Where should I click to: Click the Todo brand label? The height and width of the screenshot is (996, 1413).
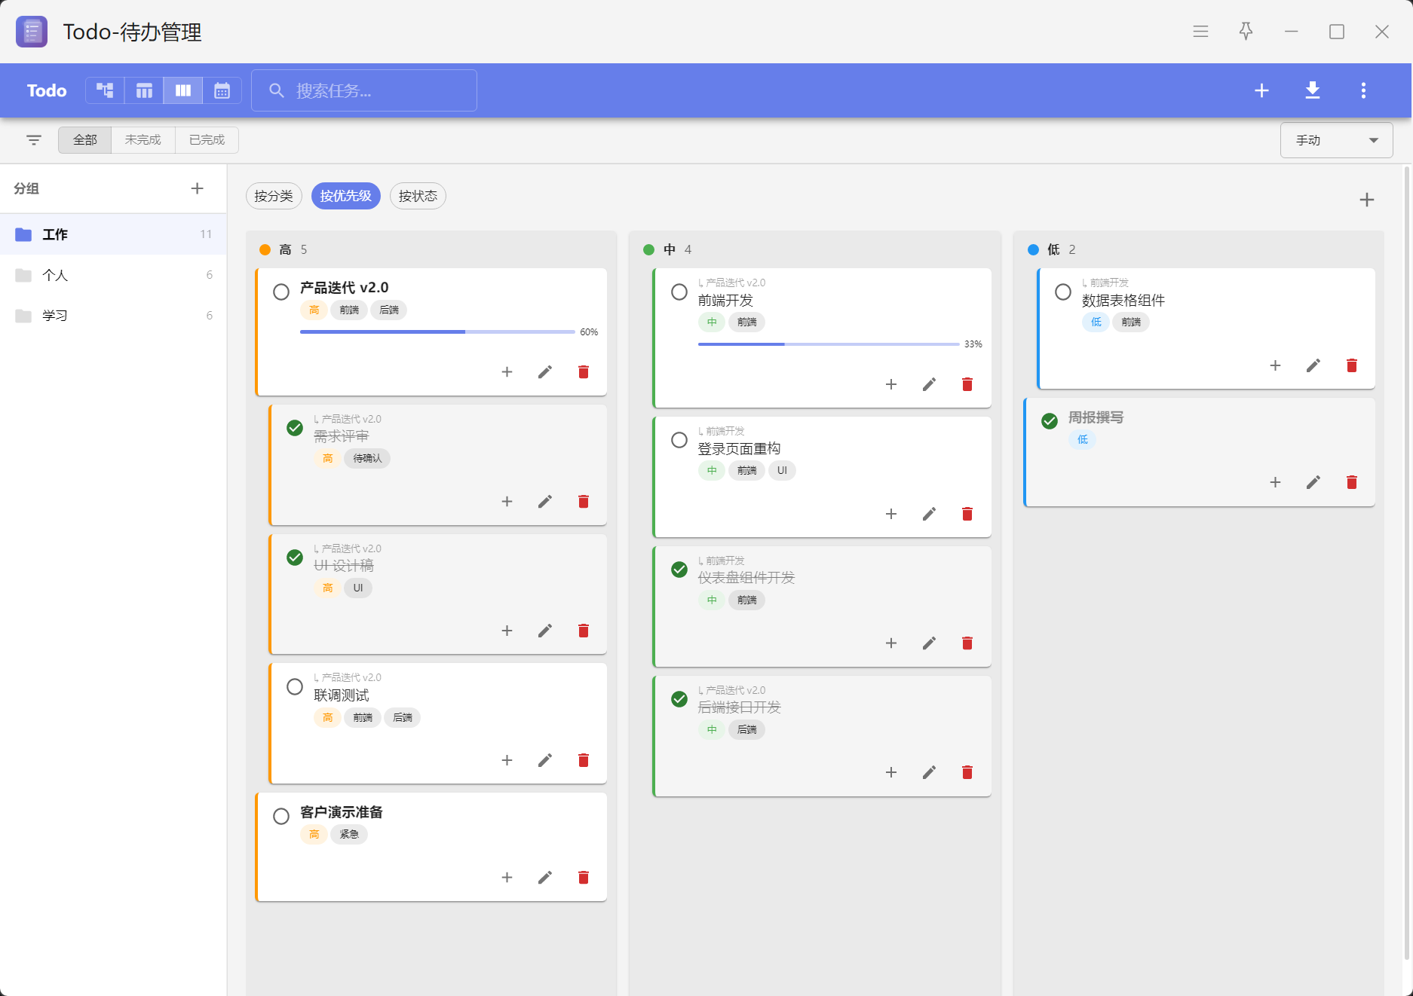47,90
